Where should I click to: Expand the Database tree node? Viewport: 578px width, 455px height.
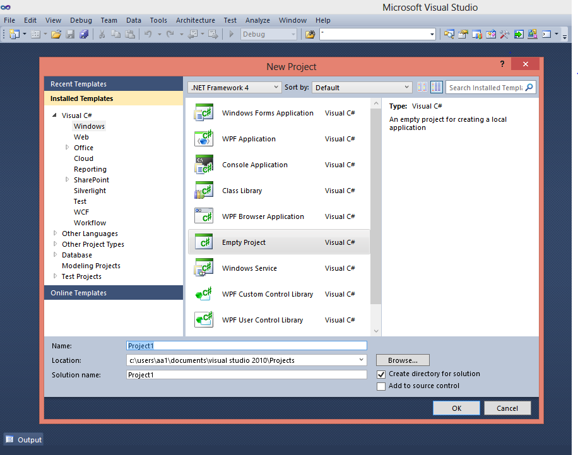click(56, 254)
